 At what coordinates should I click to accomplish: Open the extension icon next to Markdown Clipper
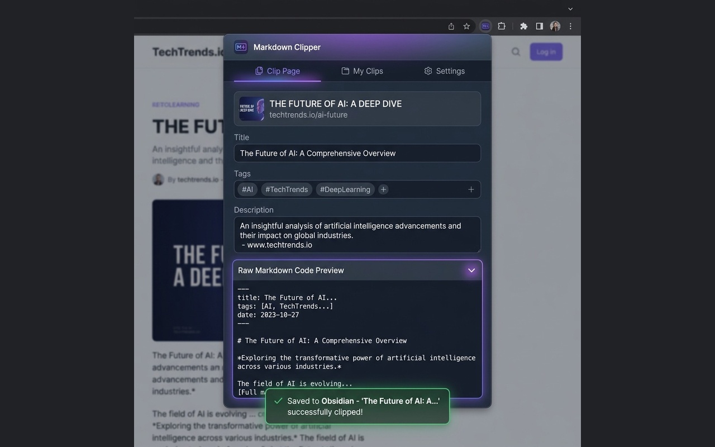coord(502,26)
